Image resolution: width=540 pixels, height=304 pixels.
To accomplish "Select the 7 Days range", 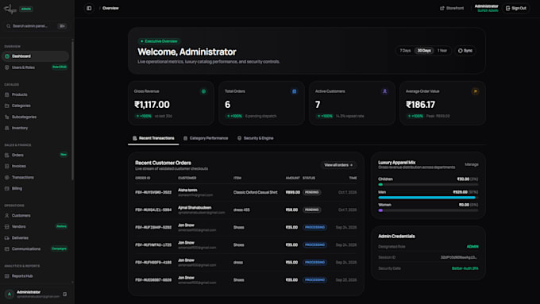I will tap(405, 51).
